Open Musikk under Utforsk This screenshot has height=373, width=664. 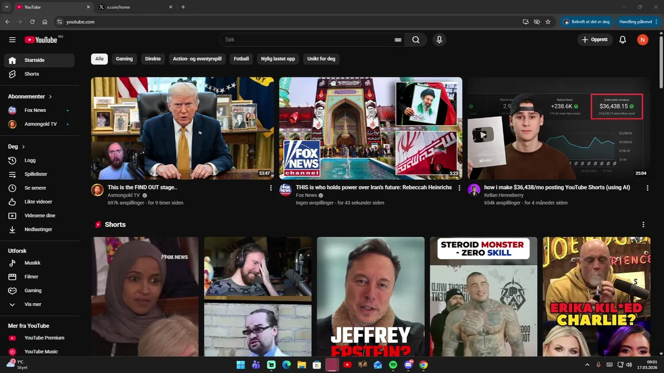pyautogui.click(x=39, y=263)
